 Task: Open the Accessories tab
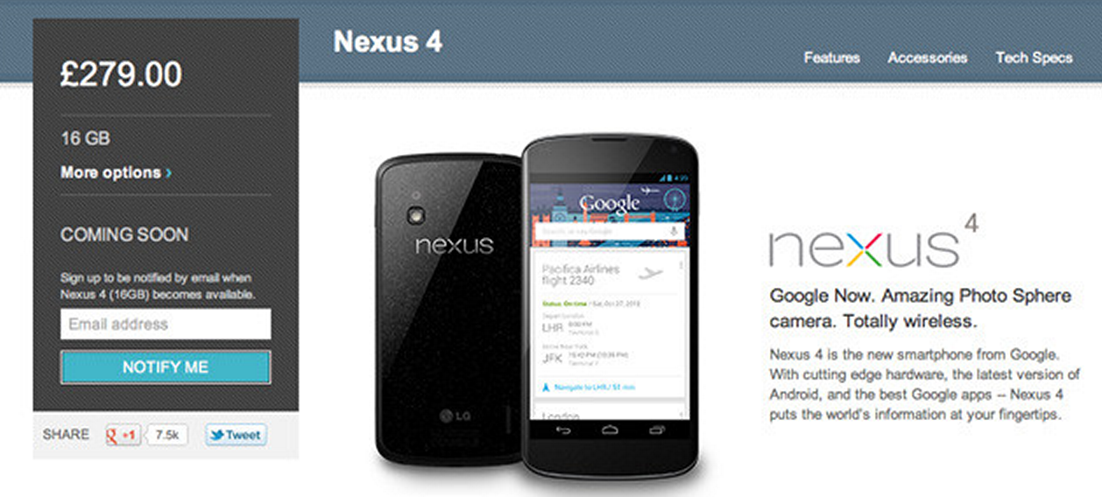coord(927,58)
